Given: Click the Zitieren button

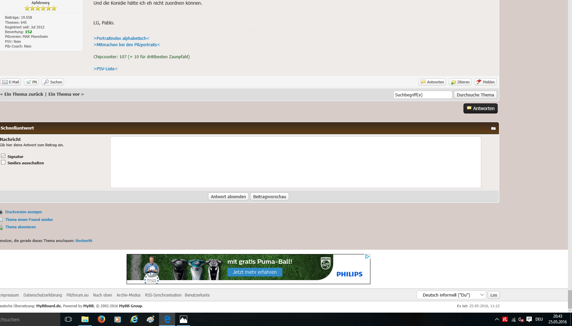Looking at the screenshot, I should pyautogui.click(x=460, y=82).
